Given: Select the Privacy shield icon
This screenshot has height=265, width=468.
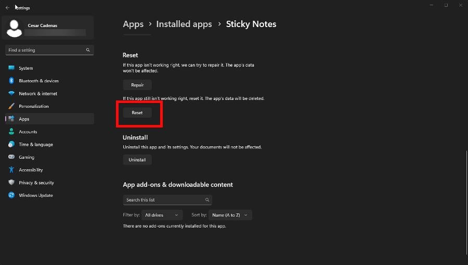Looking at the screenshot, I should (11, 182).
